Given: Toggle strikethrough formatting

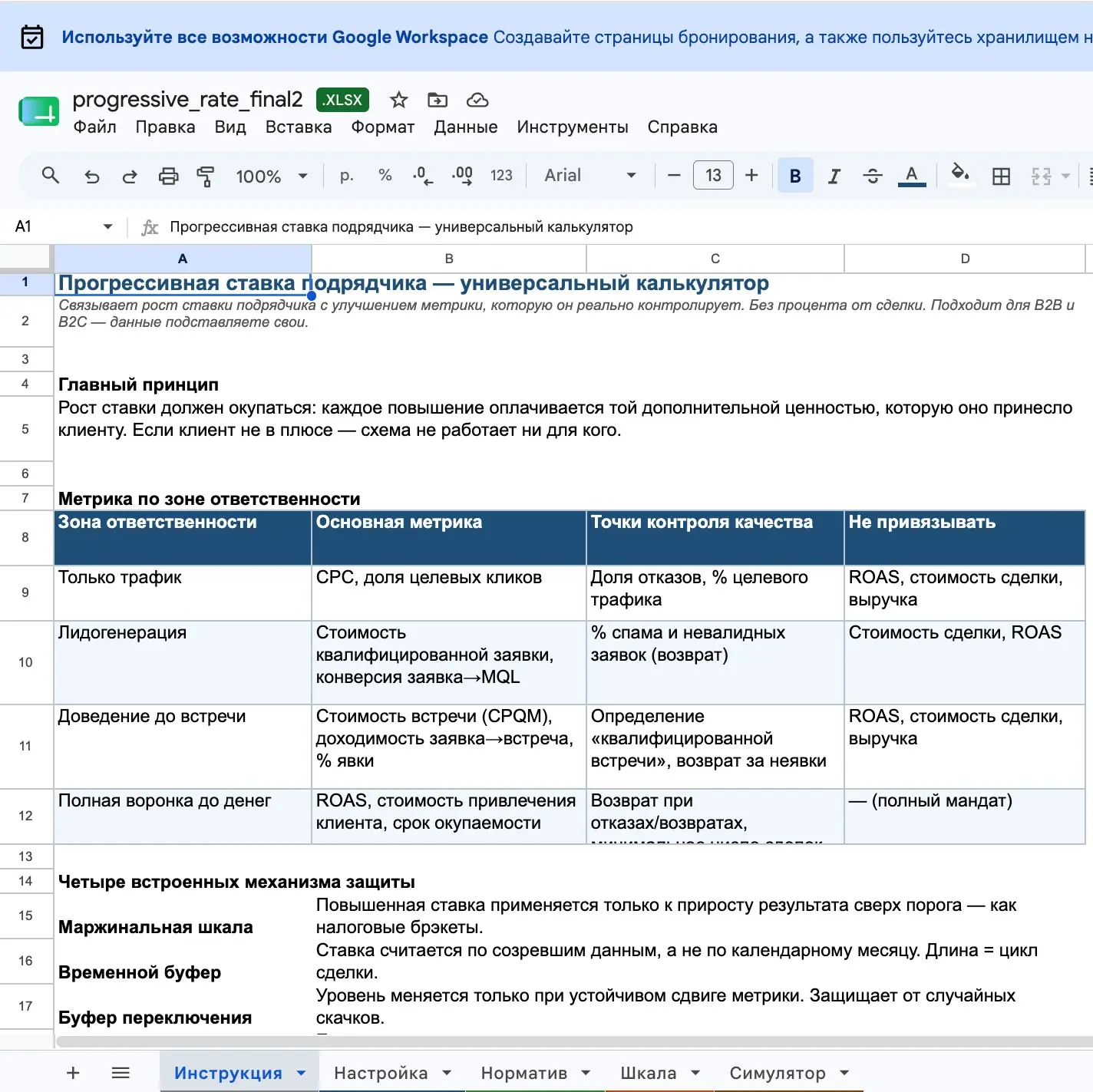Looking at the screenshot, I should click(873, 177).
